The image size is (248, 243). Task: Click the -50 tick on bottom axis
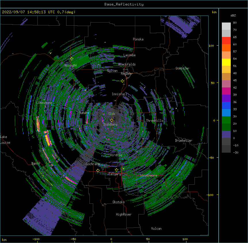click(73, 239)
